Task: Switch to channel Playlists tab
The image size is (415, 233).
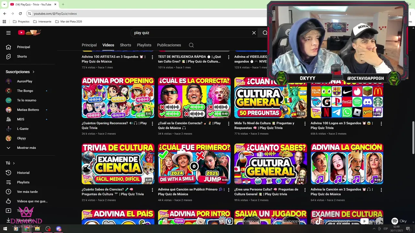Action: pyautogui.click(x=144, y=45)
